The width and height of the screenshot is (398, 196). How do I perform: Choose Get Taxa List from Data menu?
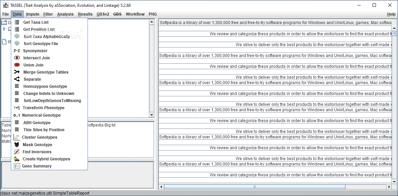[50, 22]
